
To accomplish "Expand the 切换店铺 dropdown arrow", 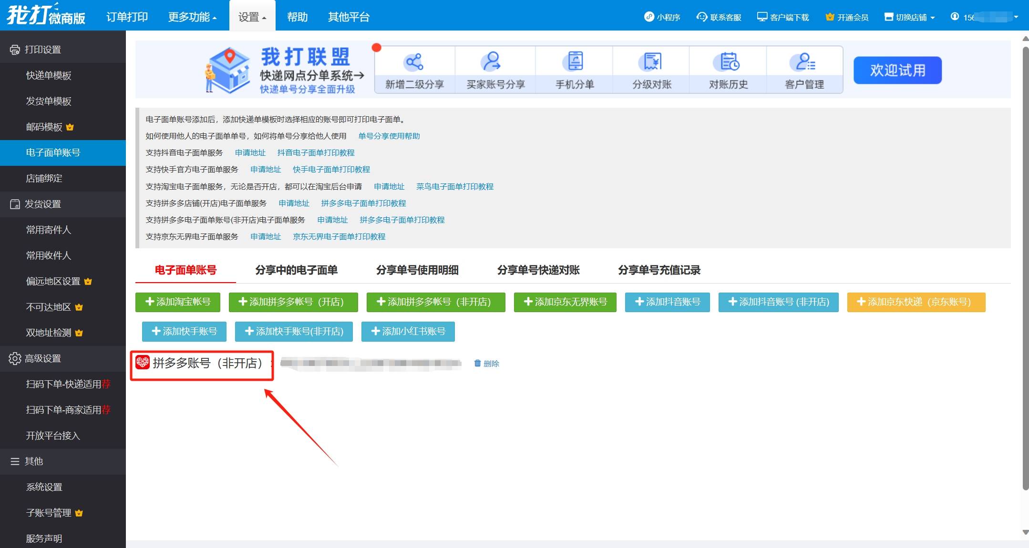I will point(932,18).
